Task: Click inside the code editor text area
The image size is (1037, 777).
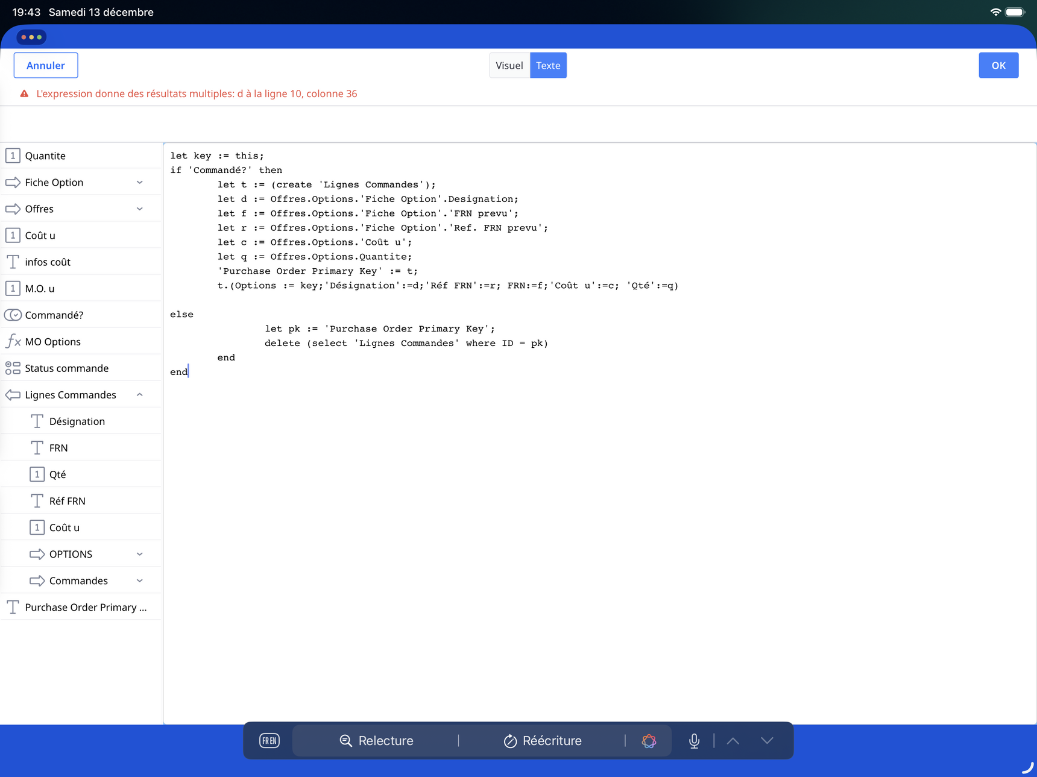Action: click(x=597, y=512)
